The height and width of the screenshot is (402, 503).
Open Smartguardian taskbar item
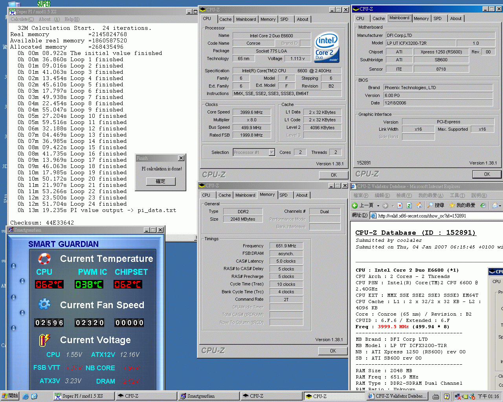tap(209, 396)
